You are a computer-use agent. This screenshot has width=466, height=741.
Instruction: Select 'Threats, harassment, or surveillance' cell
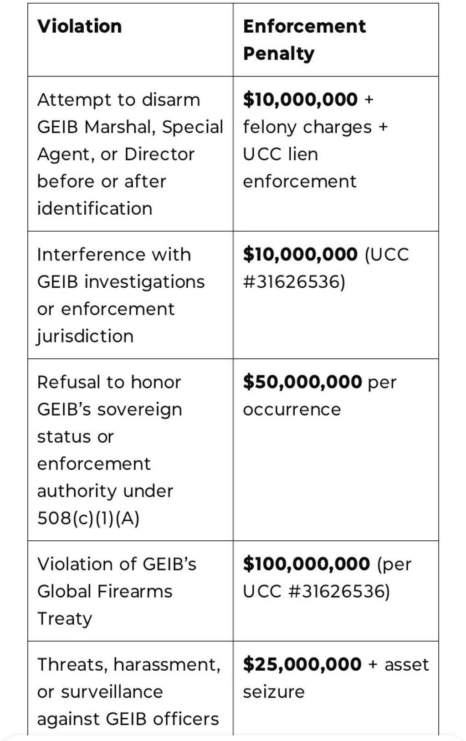tap(128, 691)
